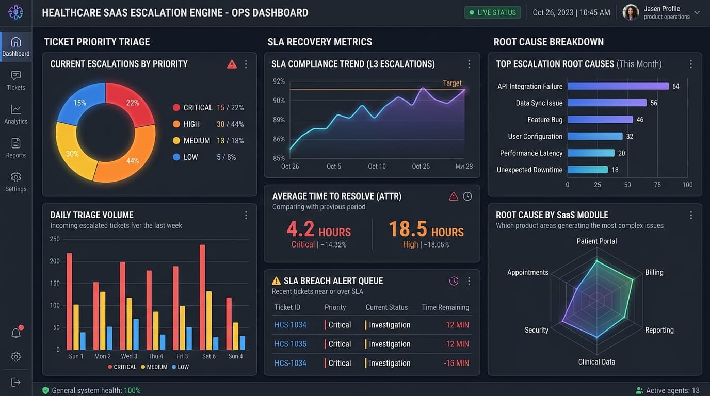Click the Current Status column header
Image resolution: width=710 pixels, height=396 pixels.
(386, 307)
